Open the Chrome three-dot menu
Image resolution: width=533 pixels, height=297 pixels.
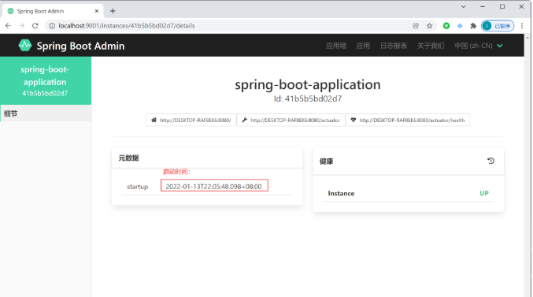click(522, 26)
